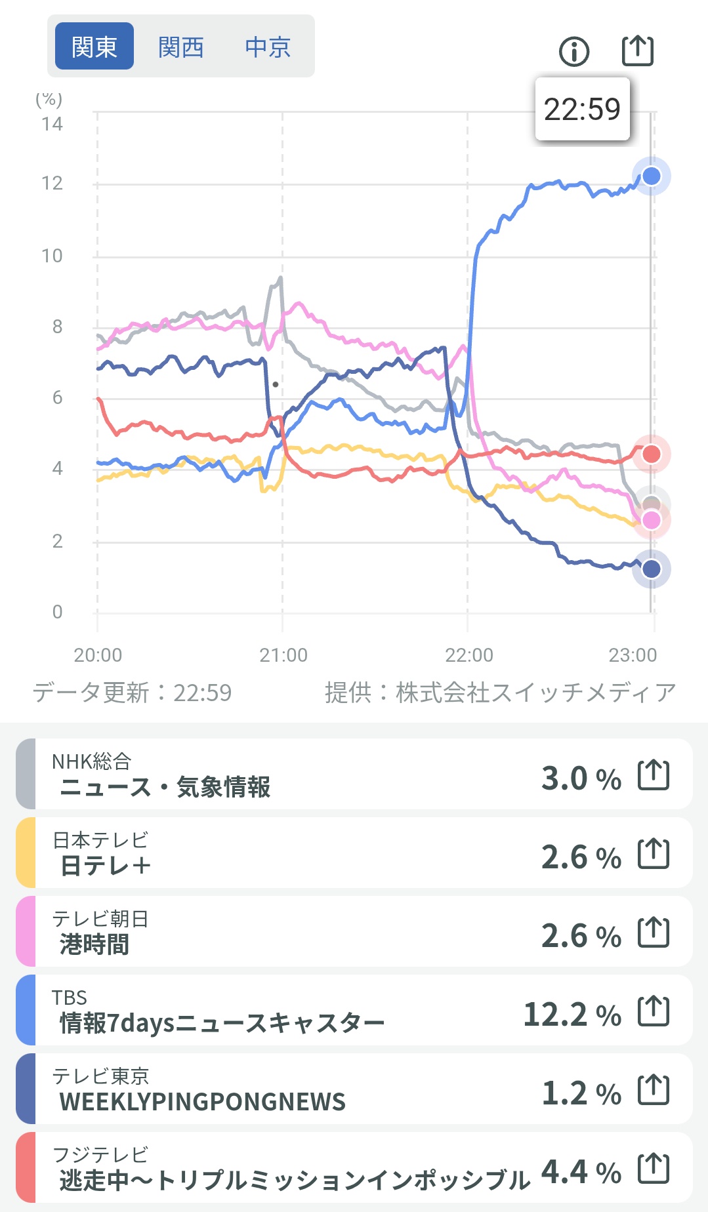This screenshot has height=1212, width=708.
Task: Tap the share icon above the chart
Action: [x=637, y=51]
